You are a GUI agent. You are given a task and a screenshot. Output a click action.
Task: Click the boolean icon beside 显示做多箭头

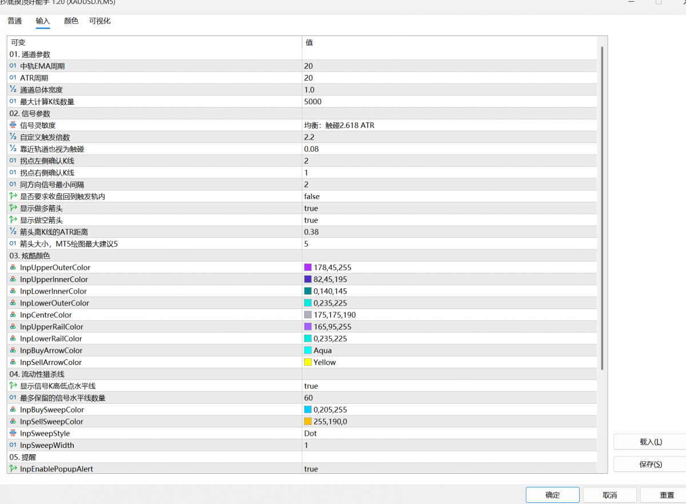point(13,208)
